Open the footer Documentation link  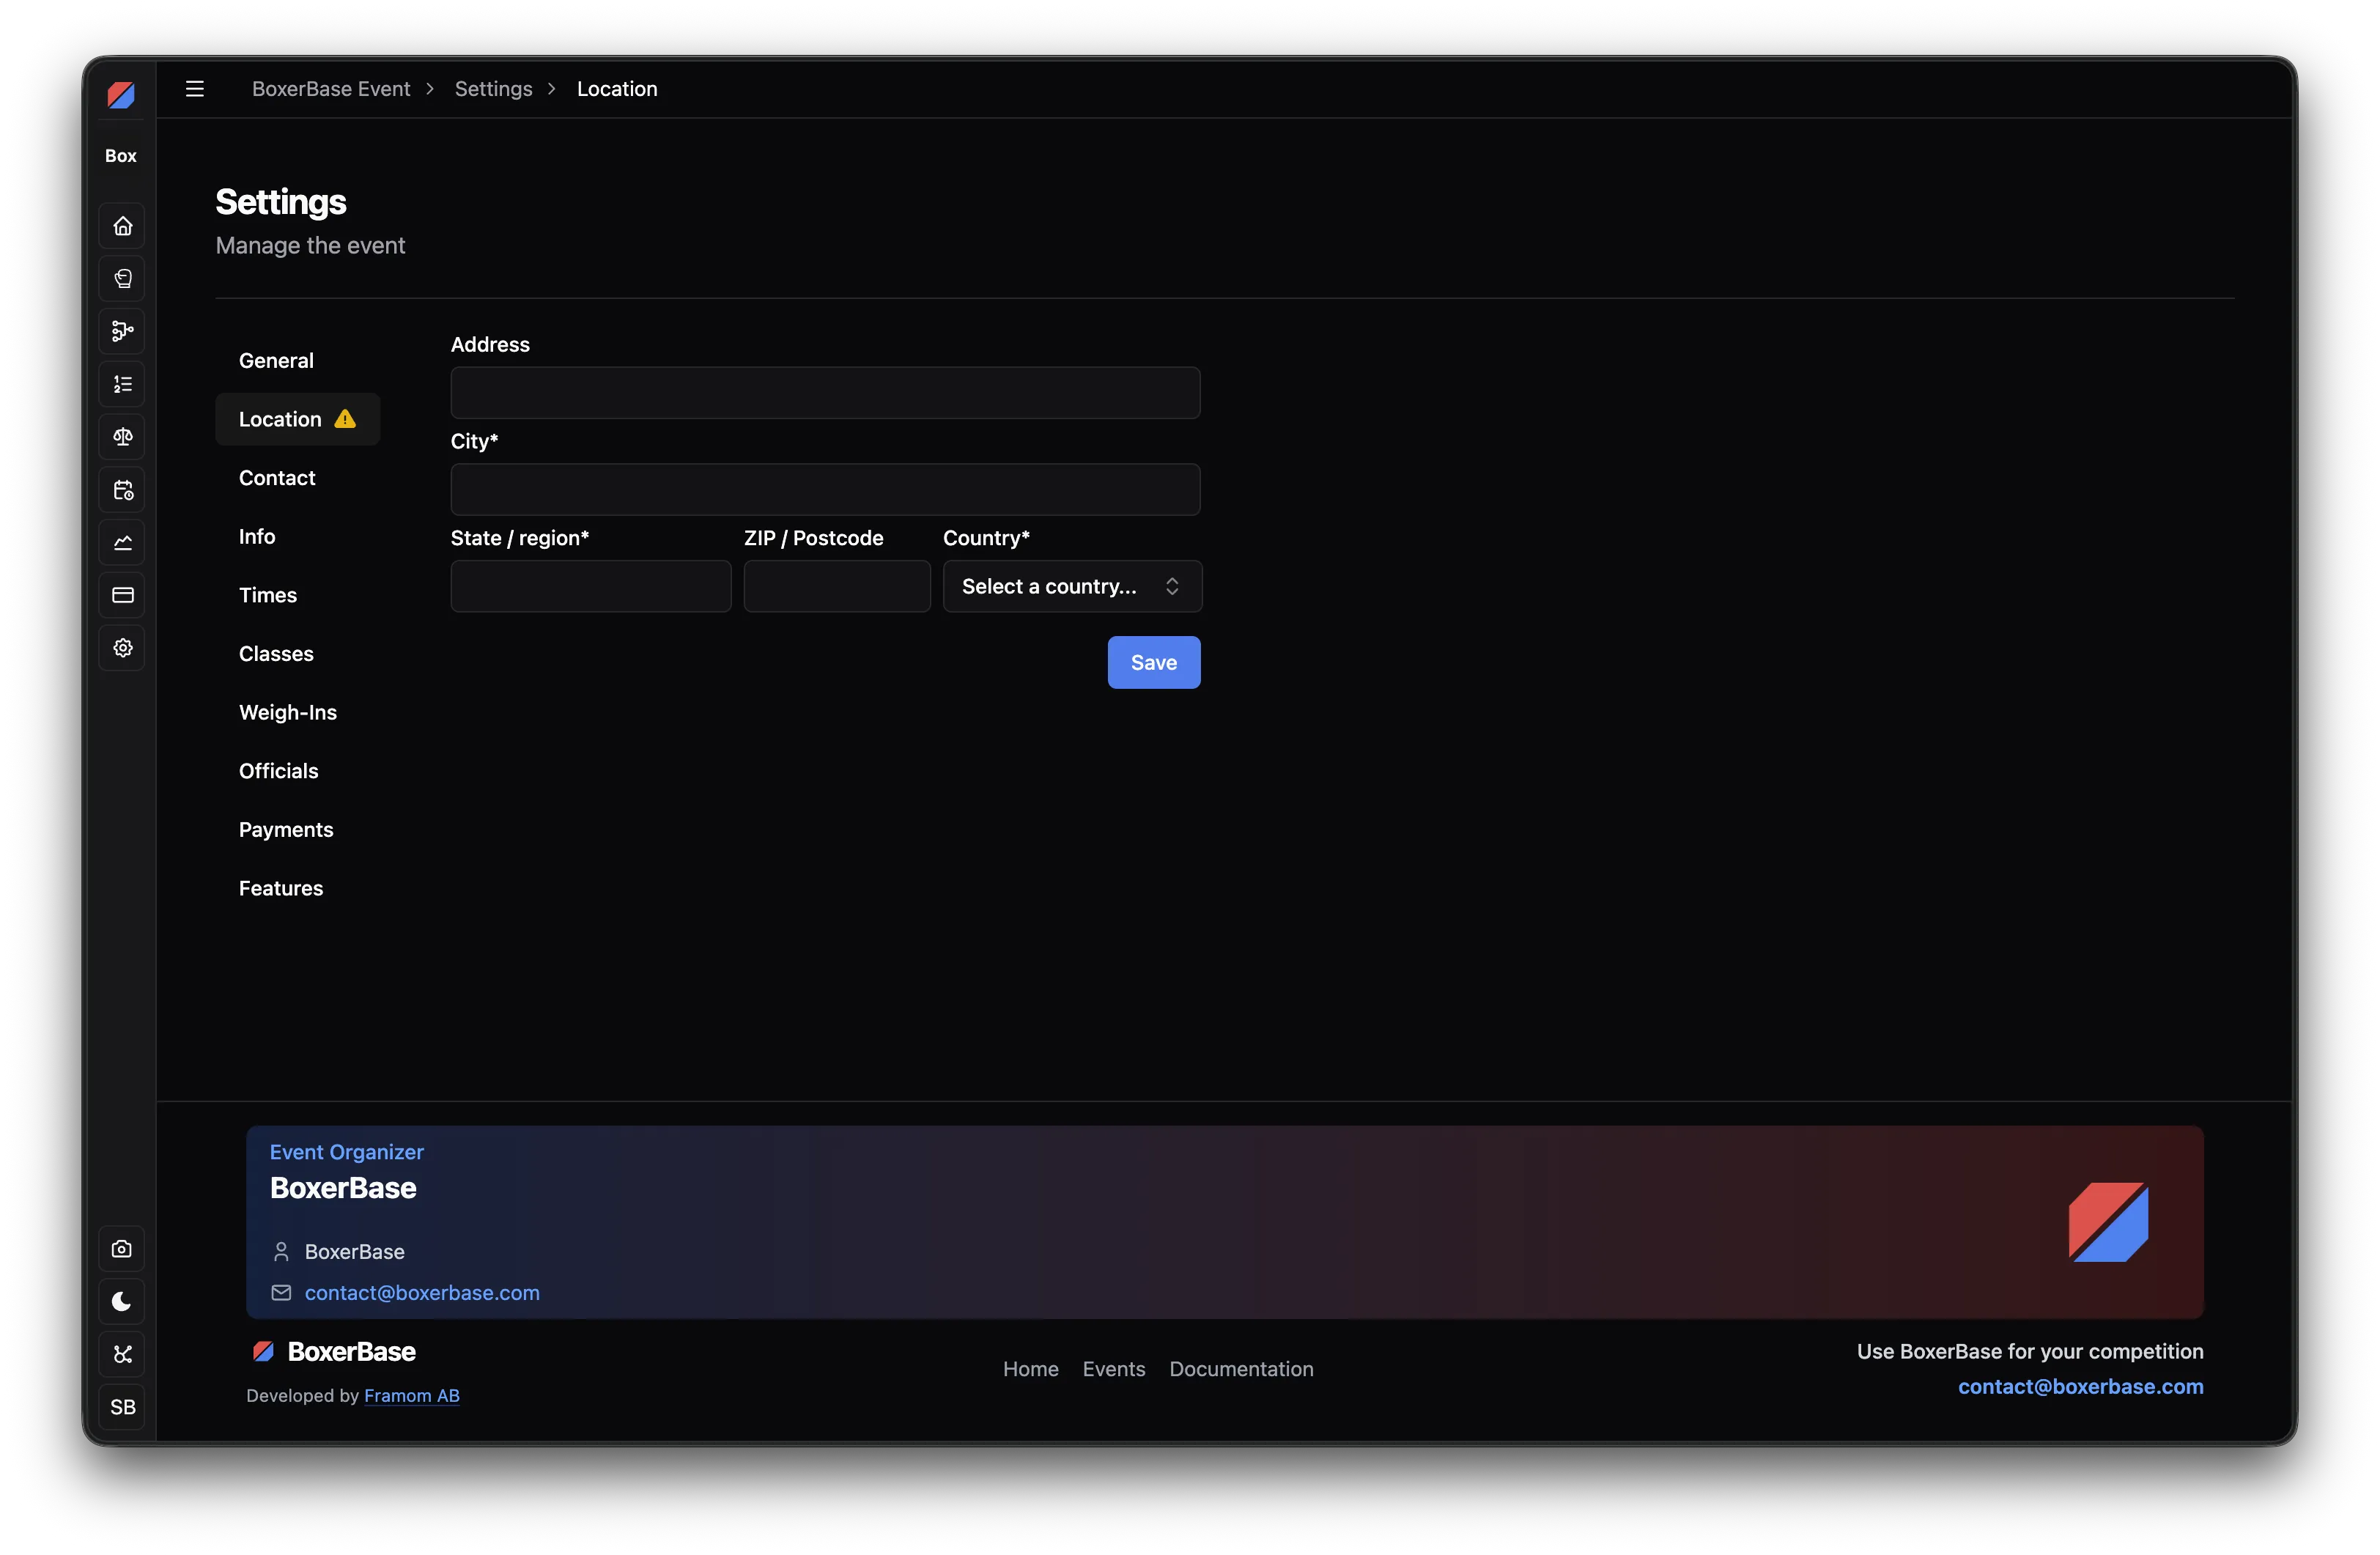[1242, 1370]
